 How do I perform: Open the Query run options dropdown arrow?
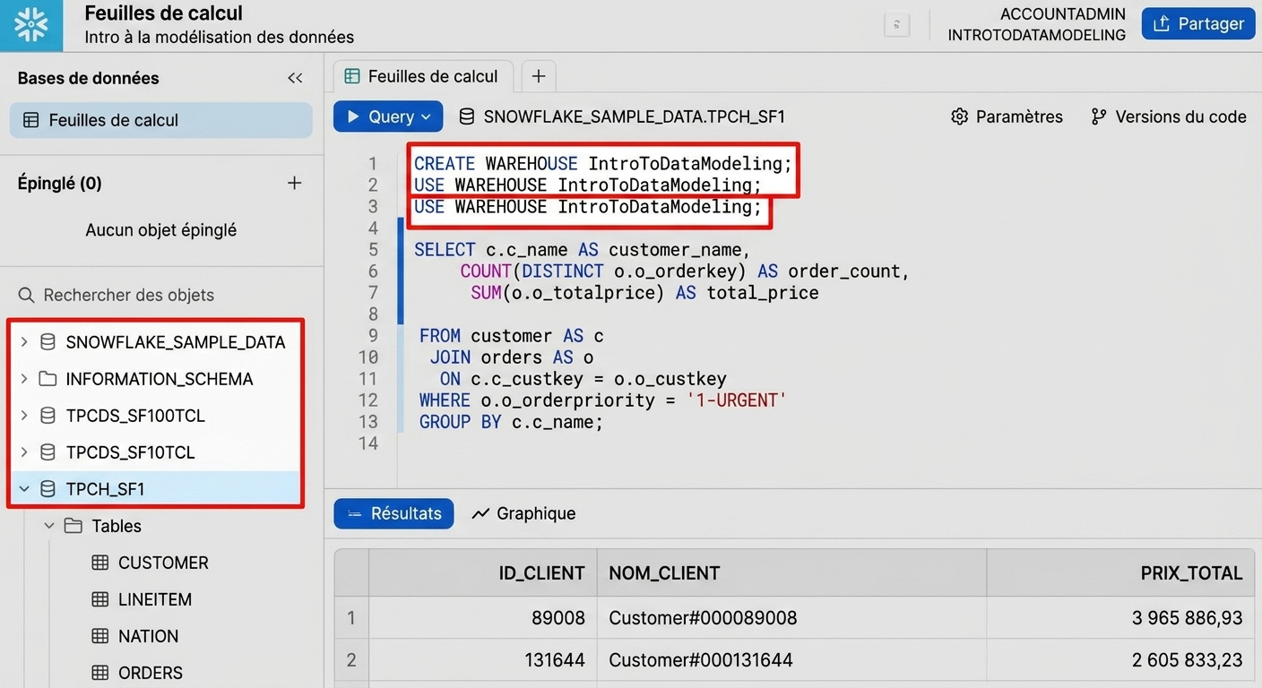[x=426, y=116]
